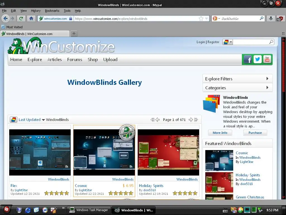Open the Tools menu
Screen dimensions: 286x215
[x=67, y=11]
